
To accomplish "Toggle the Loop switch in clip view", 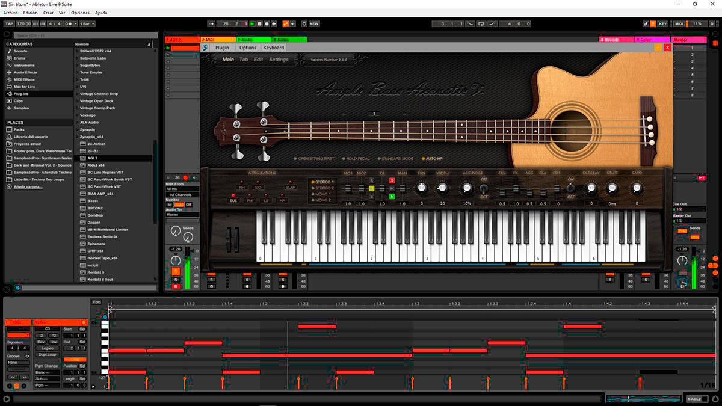I will pos(75,360).
